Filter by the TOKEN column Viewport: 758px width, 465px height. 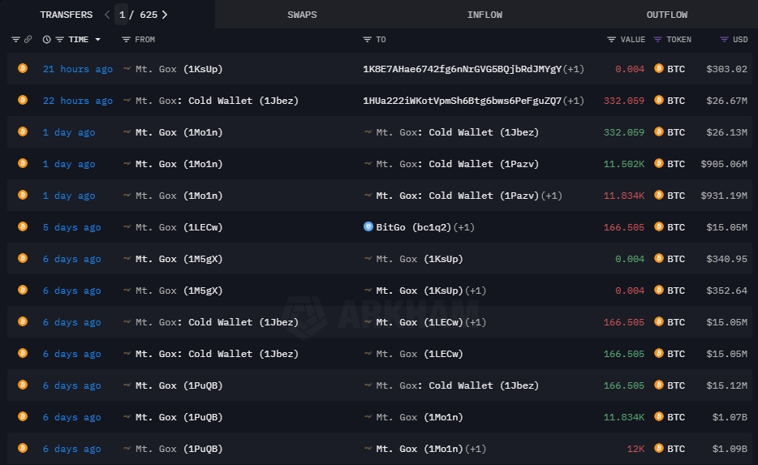click(657, 39)
